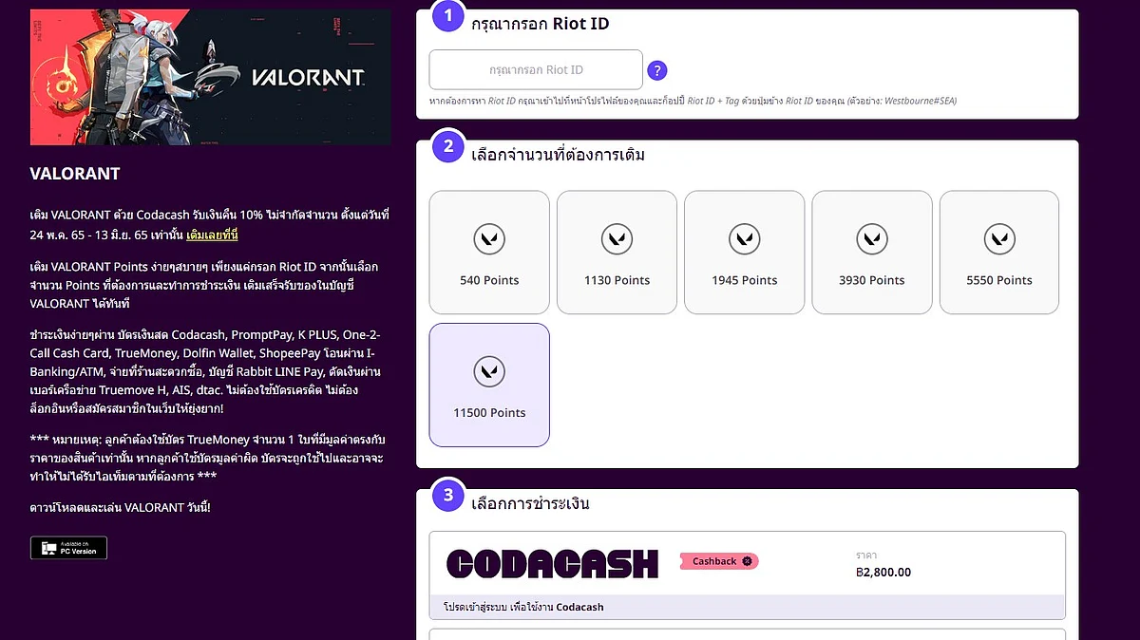Click the Riot ID hint text with Westbourne#SEA
The height and width of the screenshot is (640, 1140).
(x=693, y=101)
